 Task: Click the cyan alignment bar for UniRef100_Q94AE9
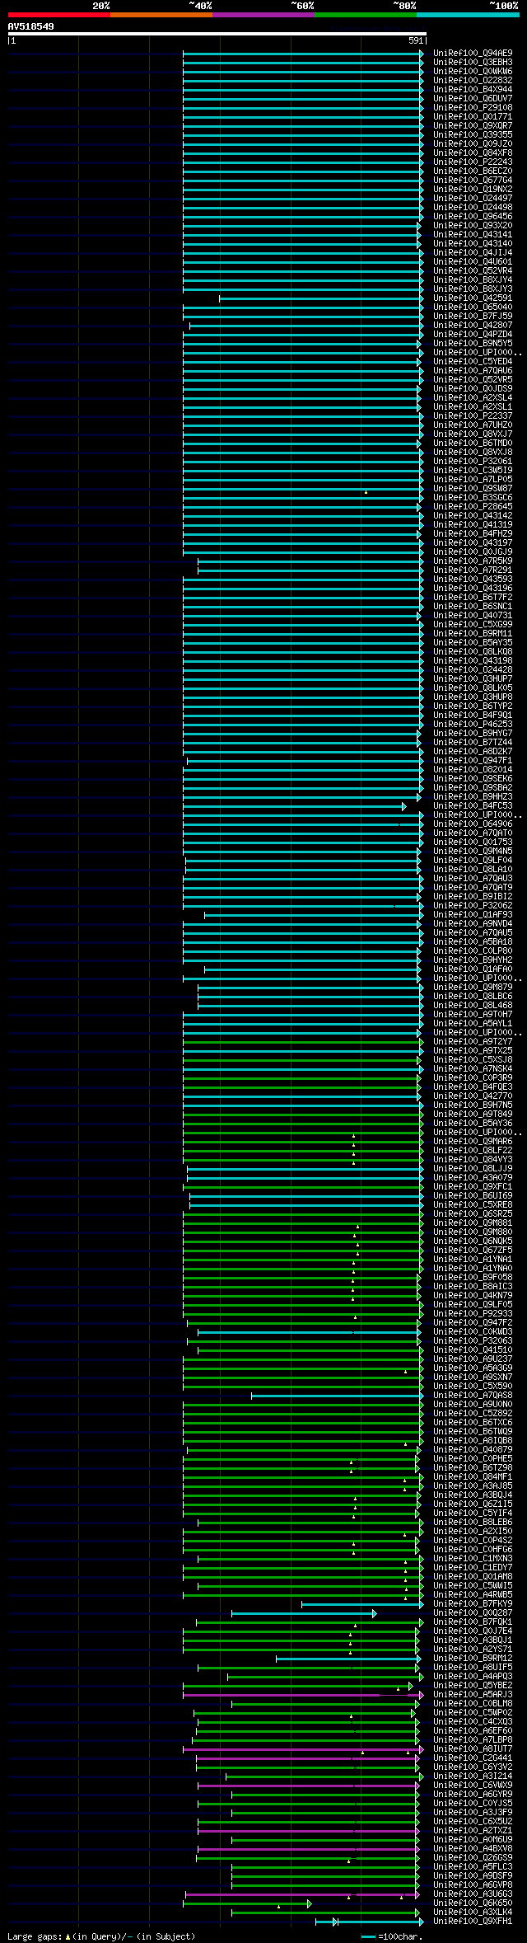(303, 53)
